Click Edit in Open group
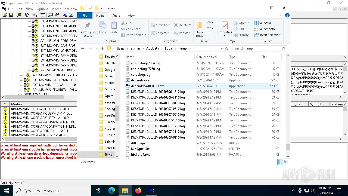 pos(239,29)
